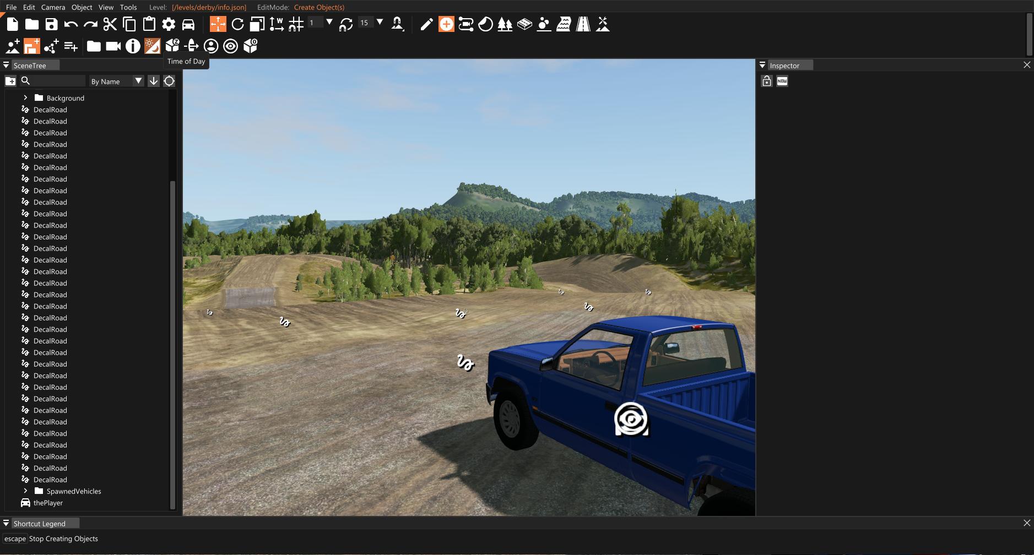The image size is (1034, 555).
Task: Open the Edit menu
Action: [29, 7]
